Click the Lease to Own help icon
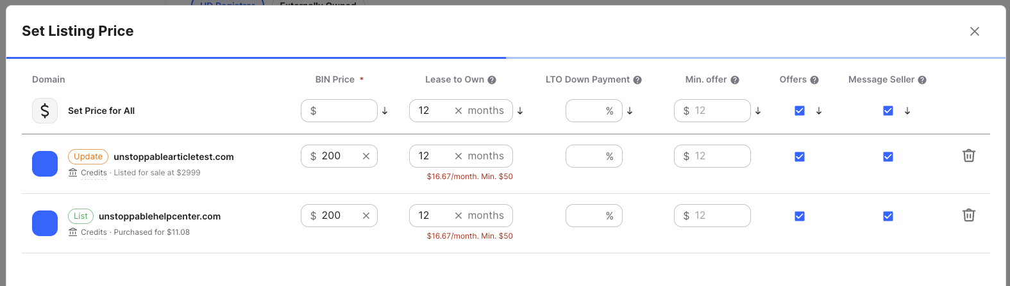 (492, 80)
